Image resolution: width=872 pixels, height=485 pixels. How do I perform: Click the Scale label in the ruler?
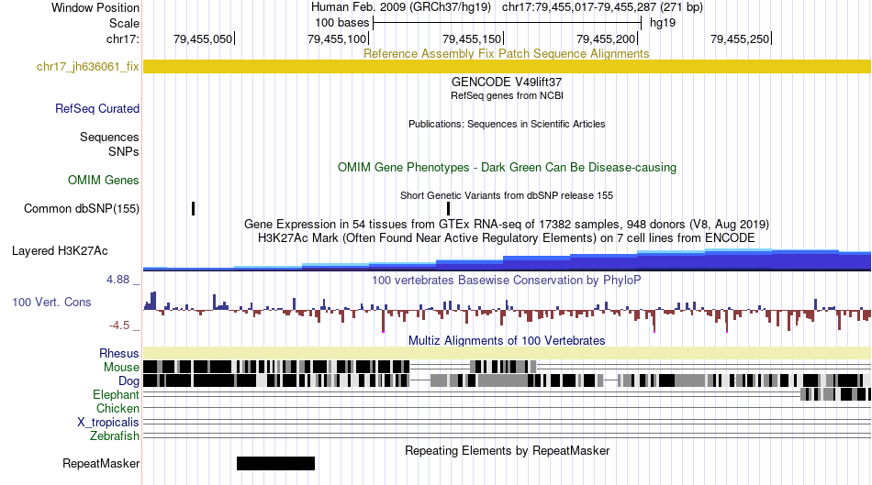(124, 23)
